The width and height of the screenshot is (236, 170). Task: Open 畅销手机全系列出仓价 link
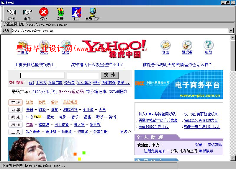[x=202, y=127]
